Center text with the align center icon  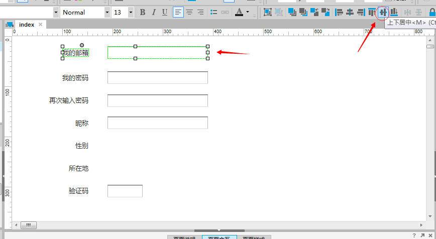tap(189, 12)
